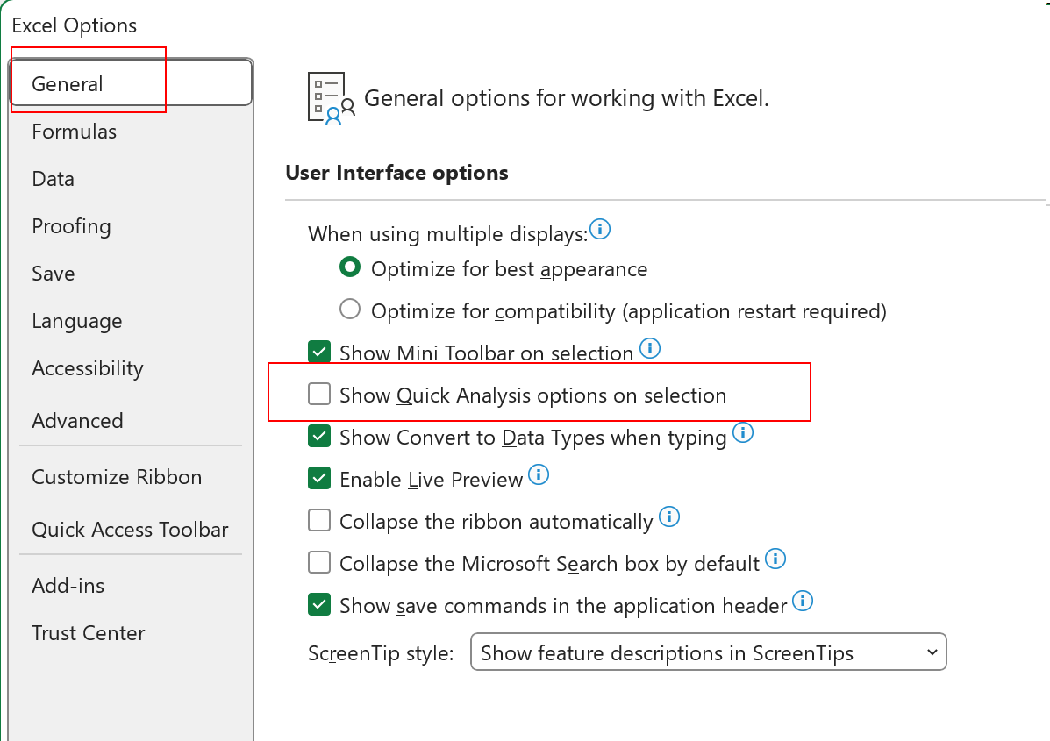Screen dimensions: 1050x741
Task: Open the Formulas options category
Action: [x=75, y=132]
